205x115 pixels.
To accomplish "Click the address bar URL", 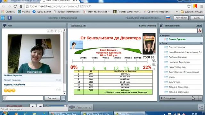I will click(61, 6).
